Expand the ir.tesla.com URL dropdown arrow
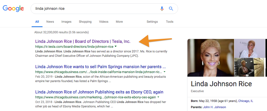 [x=116, y=46]
